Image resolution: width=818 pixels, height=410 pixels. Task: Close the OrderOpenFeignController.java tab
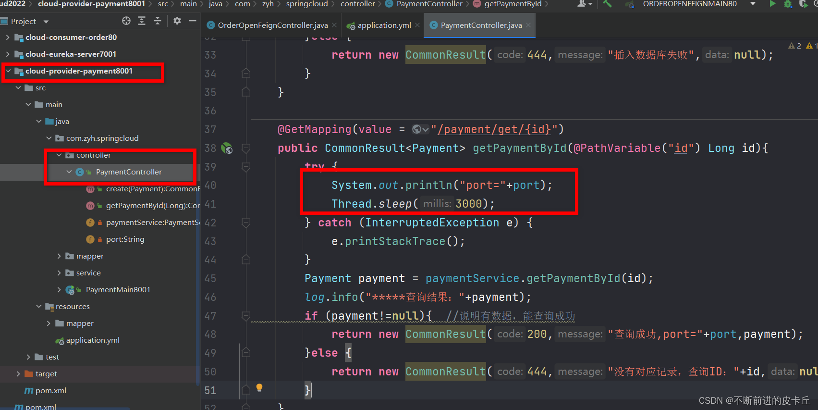[334, 25]
